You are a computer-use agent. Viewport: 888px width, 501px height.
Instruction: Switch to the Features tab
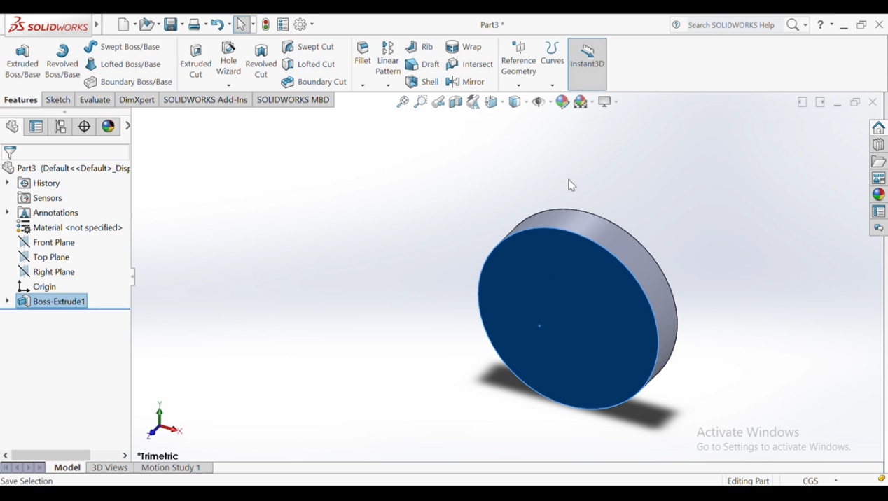coord(21,100)
